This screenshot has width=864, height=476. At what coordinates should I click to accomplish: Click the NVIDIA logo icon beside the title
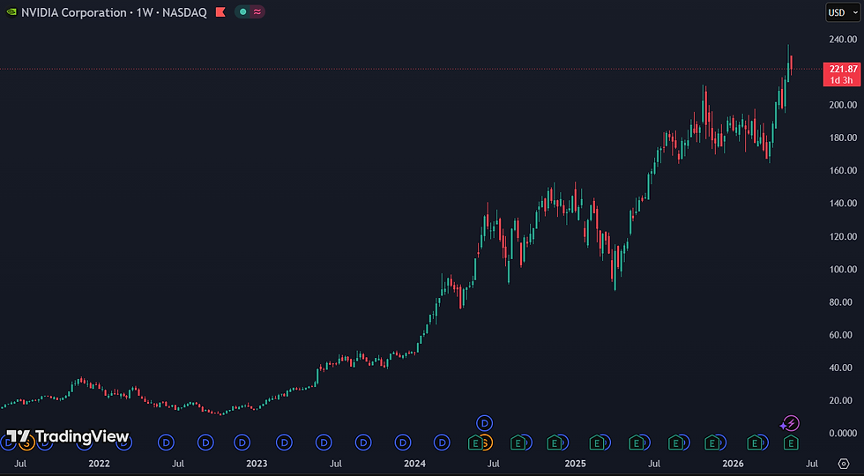pos(11,12)
